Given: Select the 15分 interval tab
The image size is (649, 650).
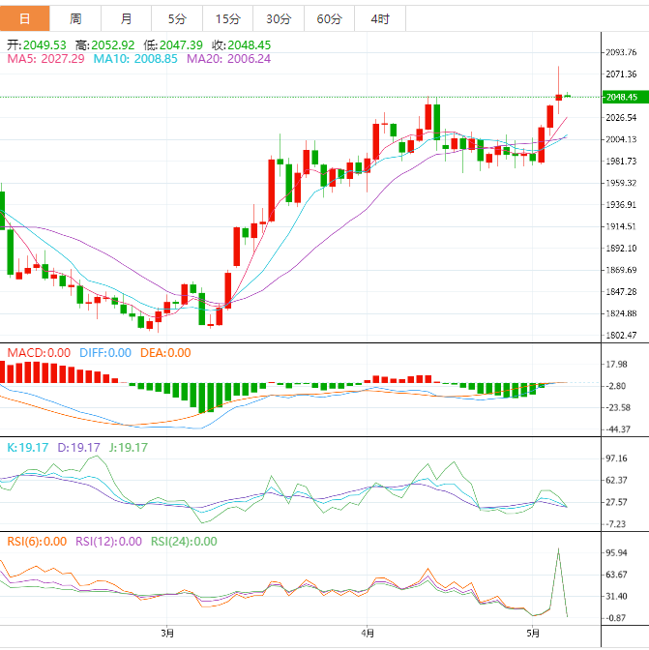Looking at the screenshot, I should pos(228,18).
